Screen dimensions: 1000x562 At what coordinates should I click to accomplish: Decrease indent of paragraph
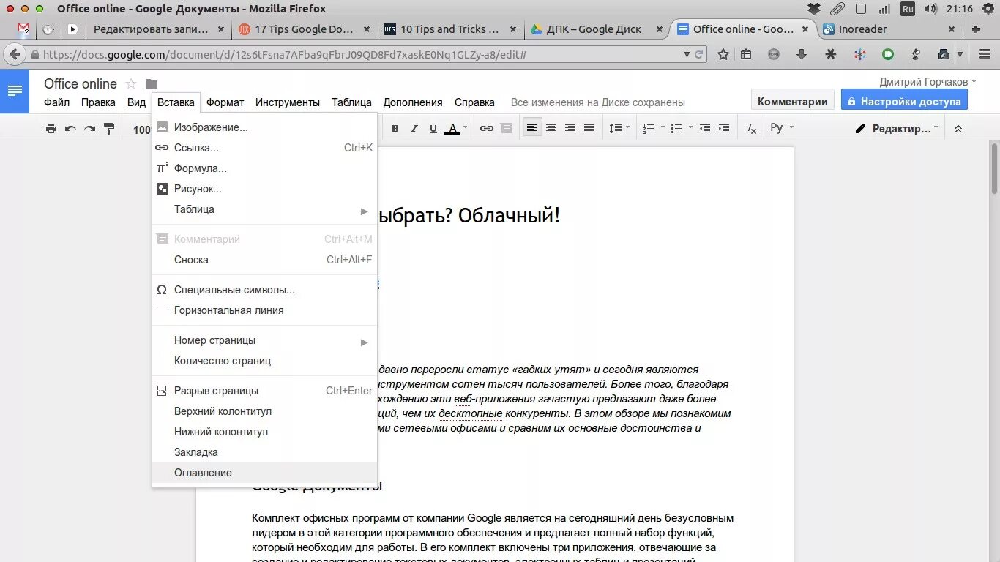[x=705, y=128]
